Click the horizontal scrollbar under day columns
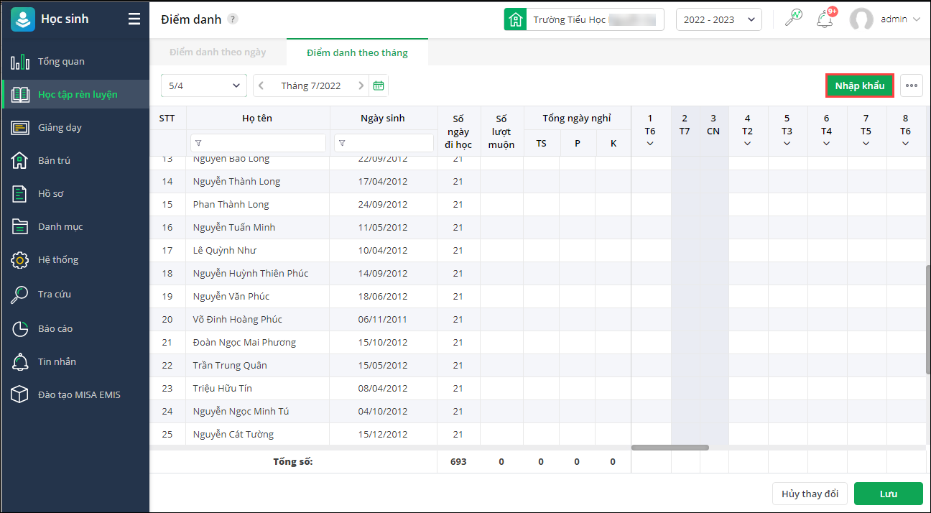 (x=670, y=448)
